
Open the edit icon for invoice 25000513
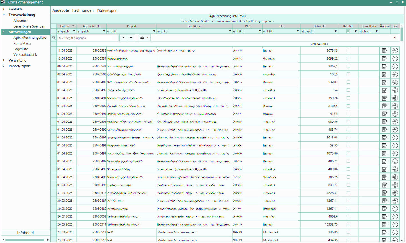384,233
